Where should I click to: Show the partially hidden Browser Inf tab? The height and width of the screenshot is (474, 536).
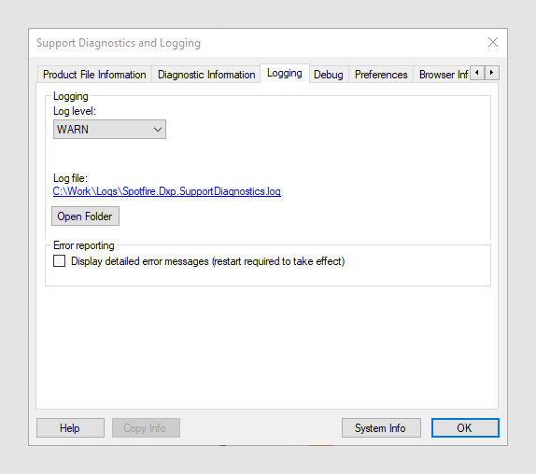pos(443,75)
